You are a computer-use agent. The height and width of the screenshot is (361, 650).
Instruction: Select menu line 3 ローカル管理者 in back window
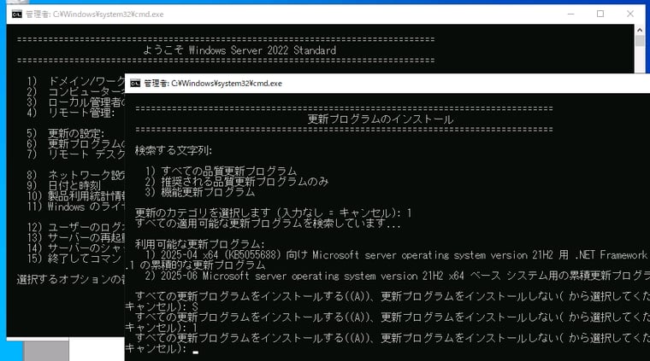(76, 102)
